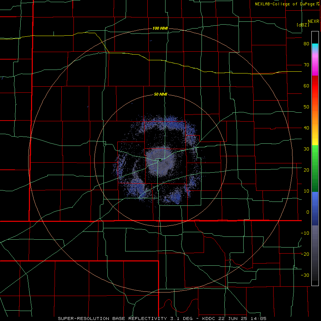Click the SUPER-RESOLUTION BASE REFLECTIVITY caption text
The height and width of the screenshot is (321, 321).
[112, 319]
